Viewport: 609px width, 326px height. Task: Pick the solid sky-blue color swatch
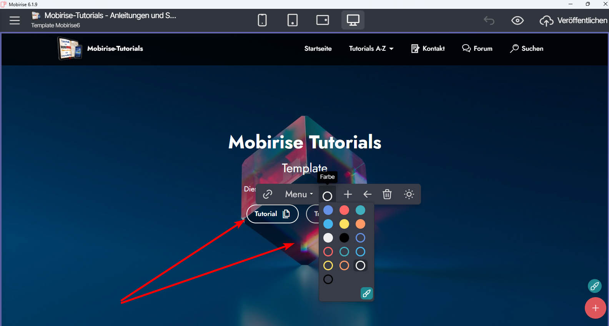[328, 224]
